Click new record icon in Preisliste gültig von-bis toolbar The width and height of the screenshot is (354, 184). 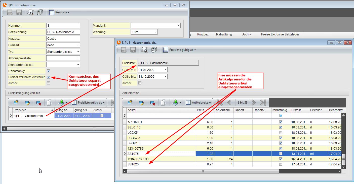(x=17, y=103)
